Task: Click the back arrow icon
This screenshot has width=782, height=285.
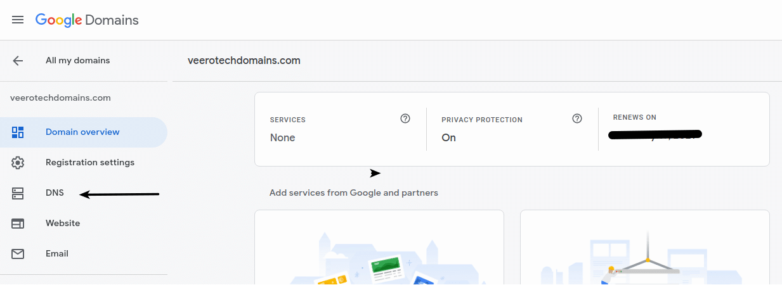Action: 18,61
